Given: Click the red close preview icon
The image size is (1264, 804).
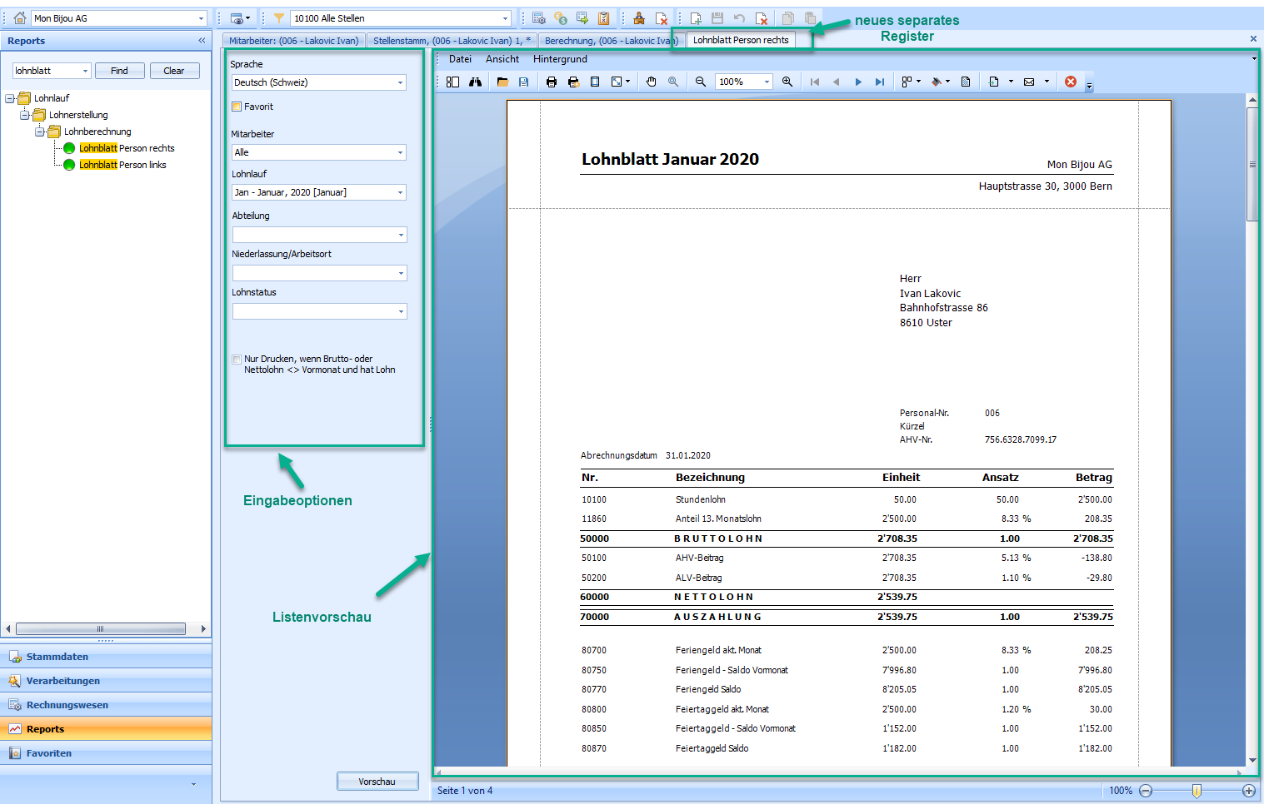Looking at the screenshot, I should click(1071, 82).
